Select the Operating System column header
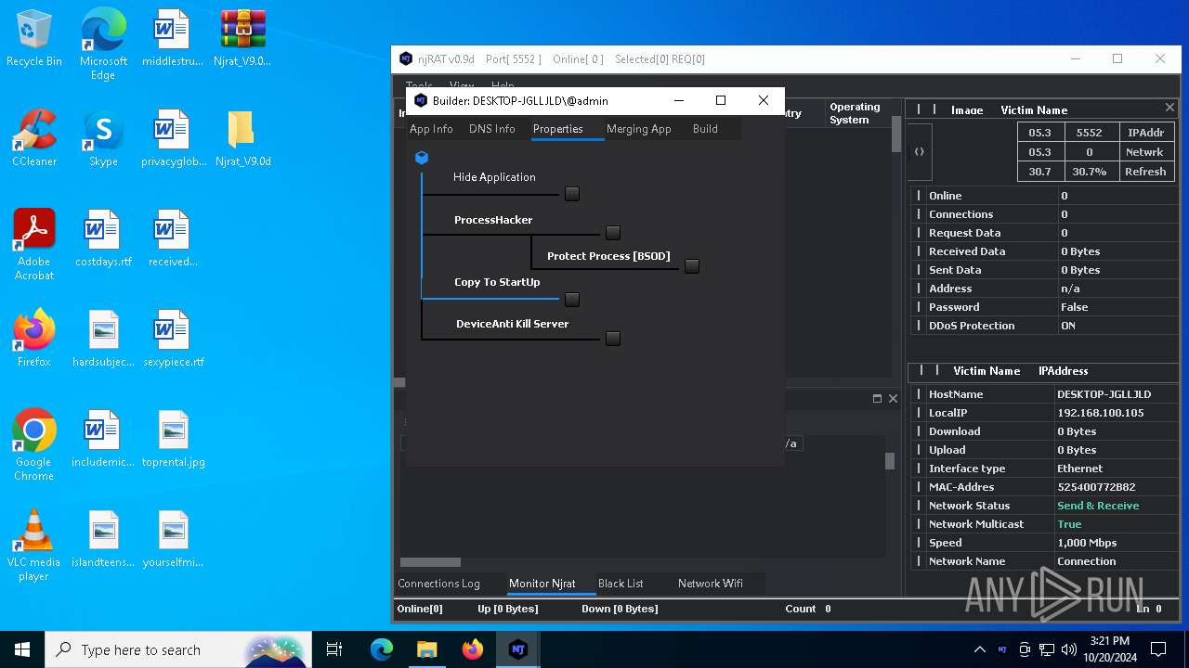The image size is (1189, 668). tap(856, 113)
